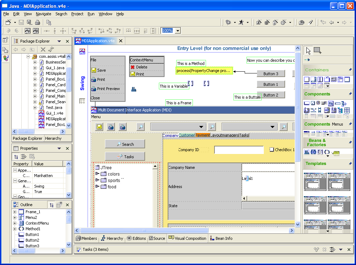Click the debug bug icon in toolbar
The image size is (356, 265).
228,22
